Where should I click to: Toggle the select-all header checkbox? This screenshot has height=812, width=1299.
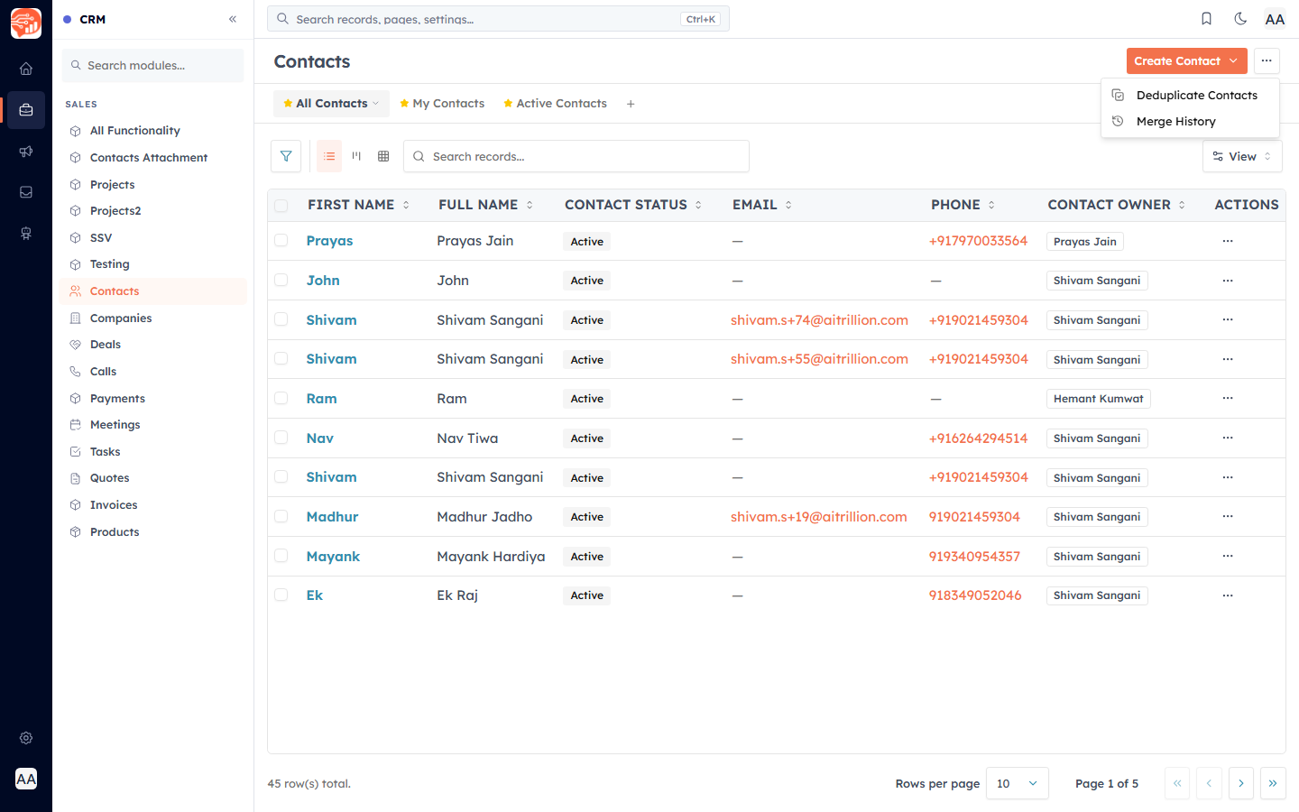(281, 206)
